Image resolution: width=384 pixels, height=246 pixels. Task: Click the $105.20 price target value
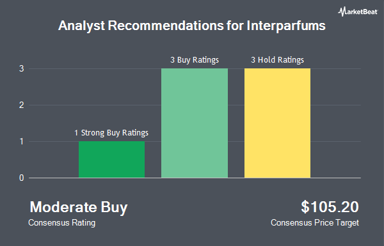pos(330,207)
